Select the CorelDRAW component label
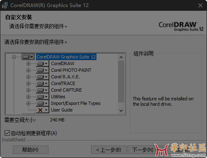Viewport: 207px width, 158px height. [x=63, y=63]
